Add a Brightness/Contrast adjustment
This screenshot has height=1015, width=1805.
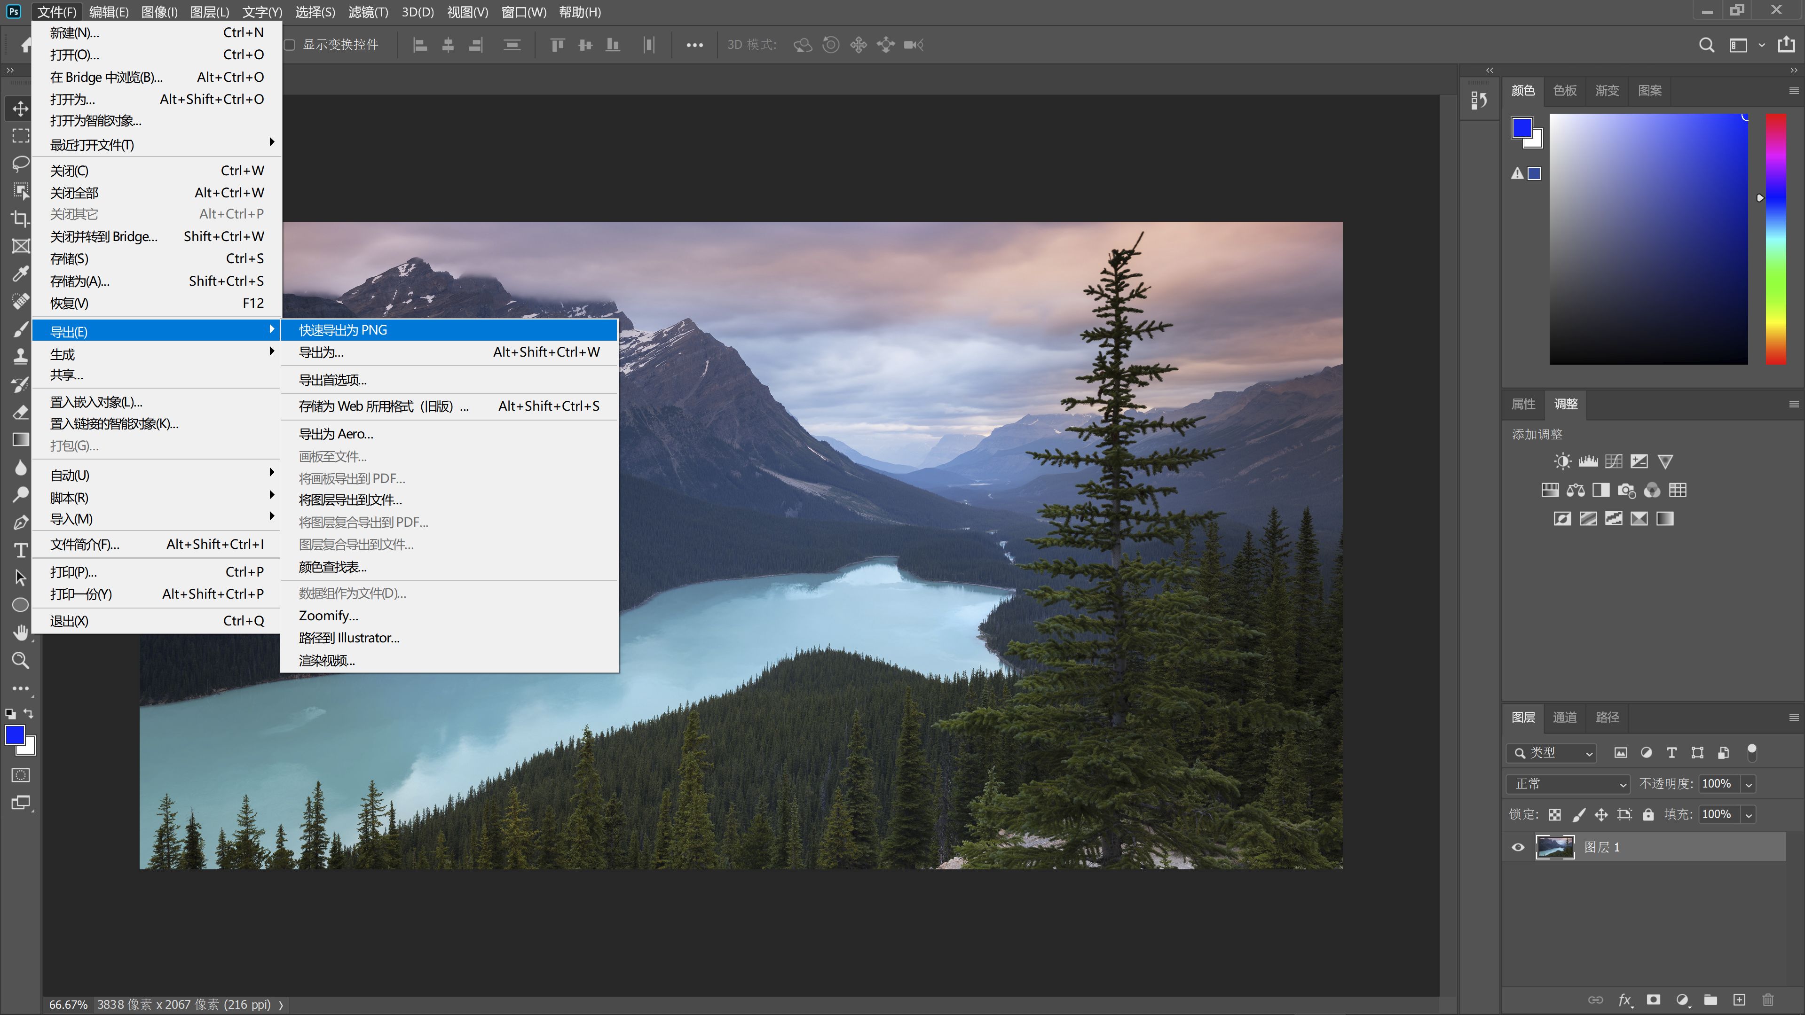1562,461
